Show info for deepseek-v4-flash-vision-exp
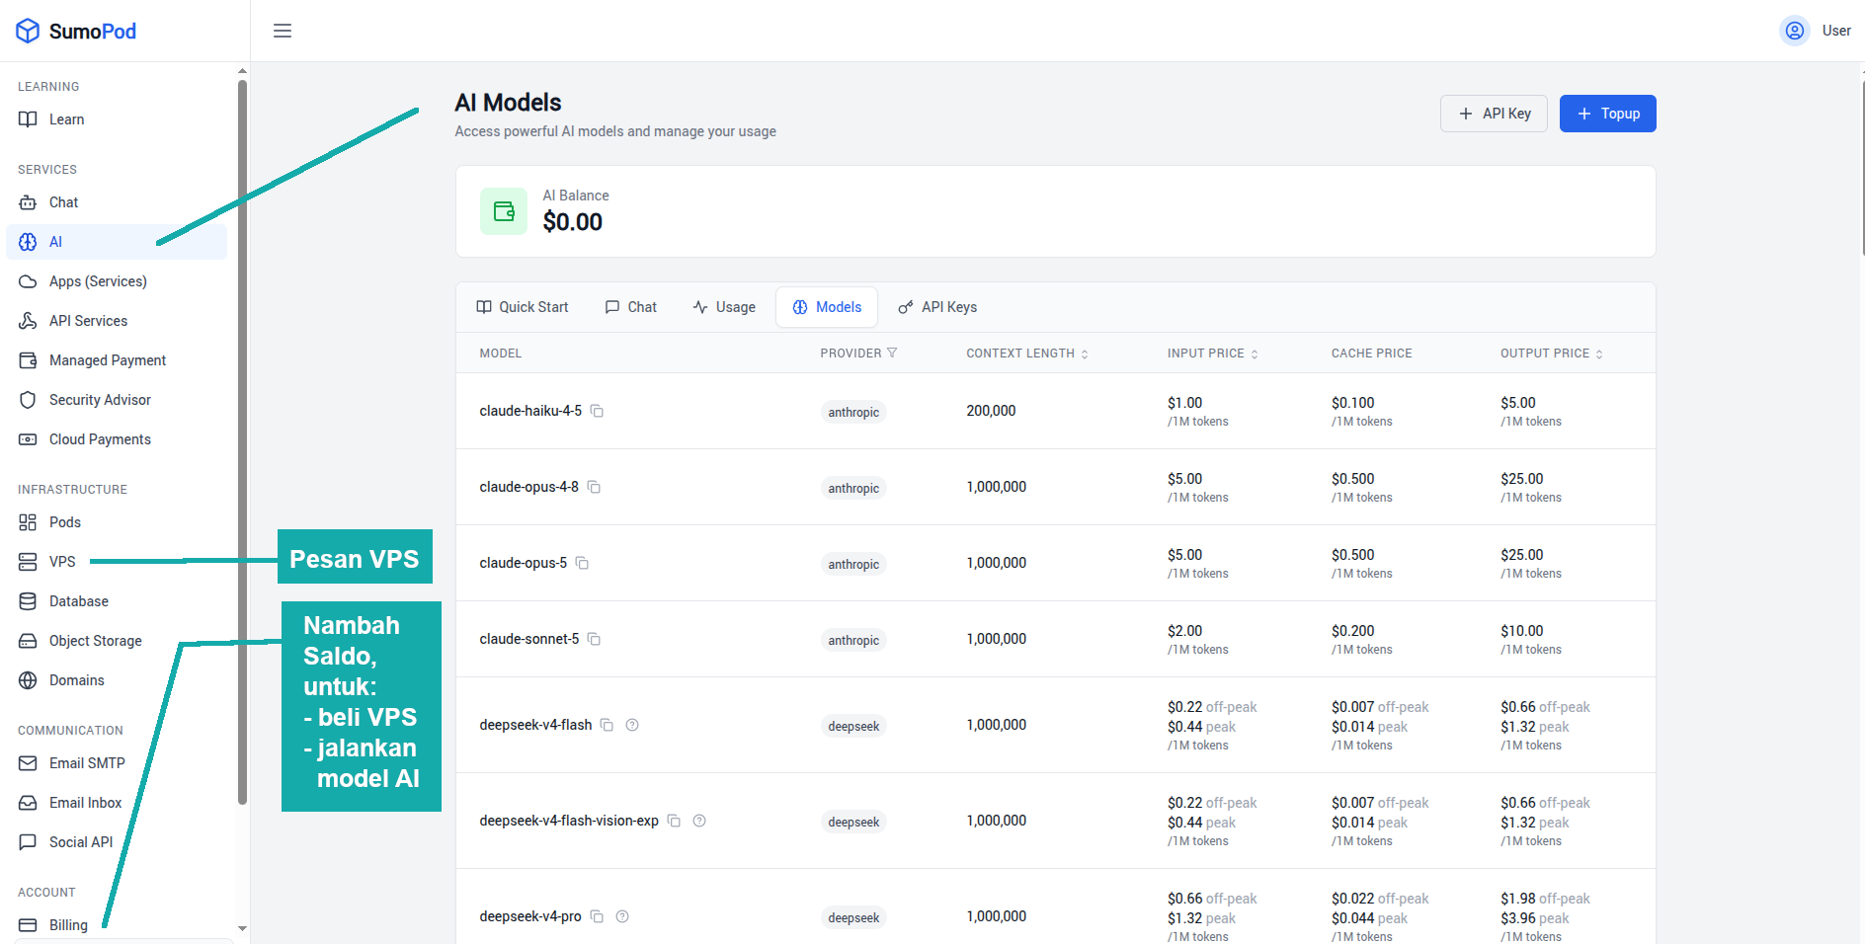 (699, 821)
